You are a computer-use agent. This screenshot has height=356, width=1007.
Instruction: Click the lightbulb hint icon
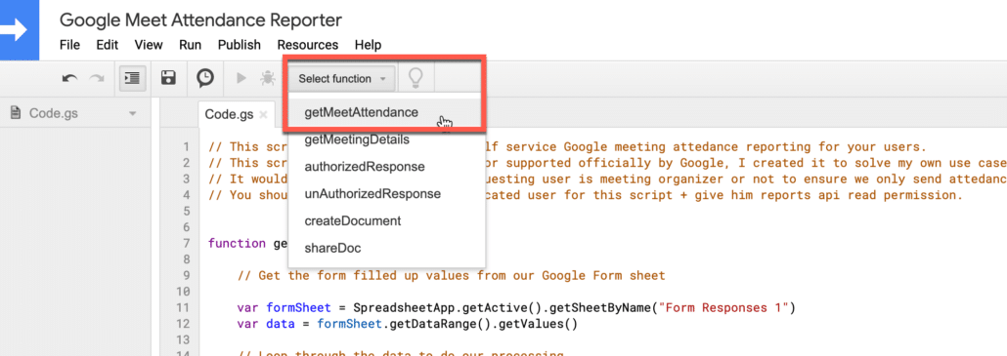point(416,78)
